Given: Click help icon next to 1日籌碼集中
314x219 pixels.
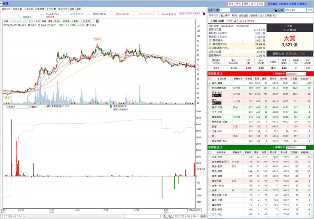Looking at the screenshot, I should 243,40.
